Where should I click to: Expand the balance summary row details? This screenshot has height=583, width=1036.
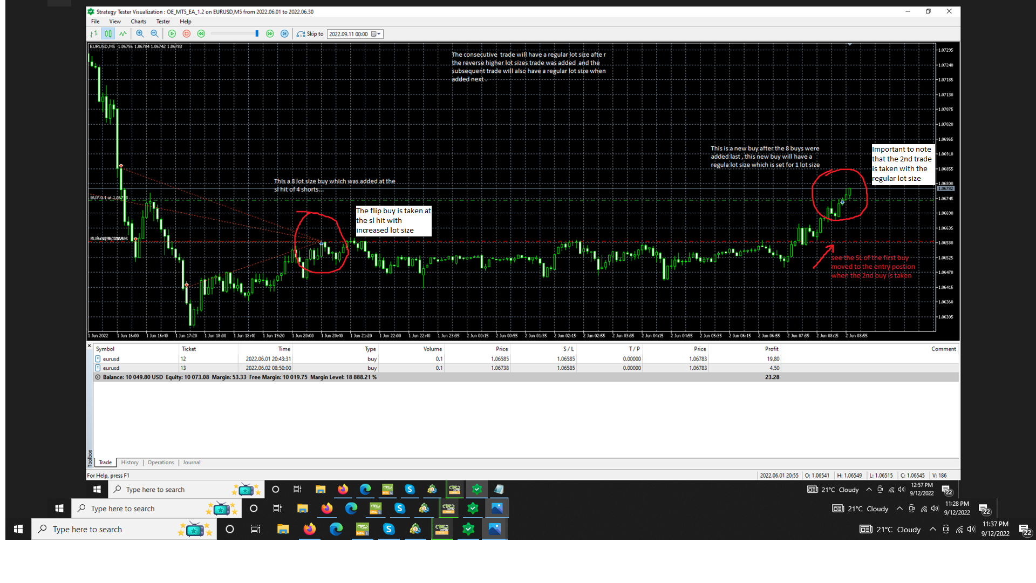[98, 377]
